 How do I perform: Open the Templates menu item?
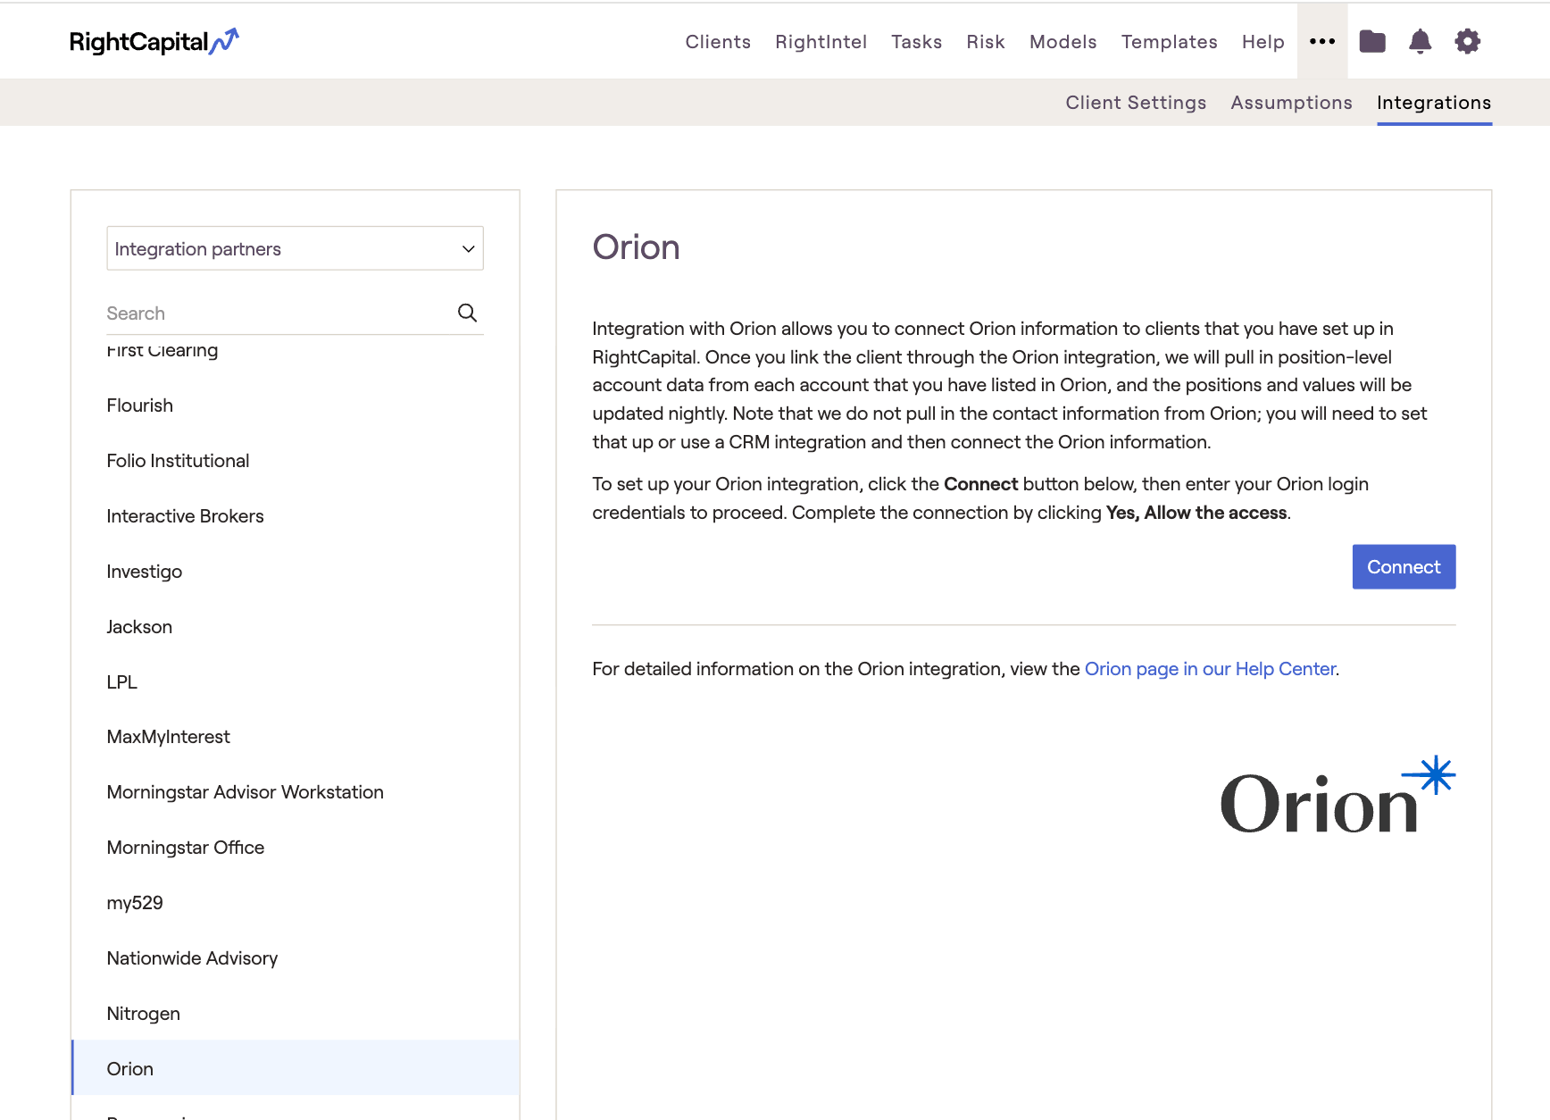tap(1169, 42)
